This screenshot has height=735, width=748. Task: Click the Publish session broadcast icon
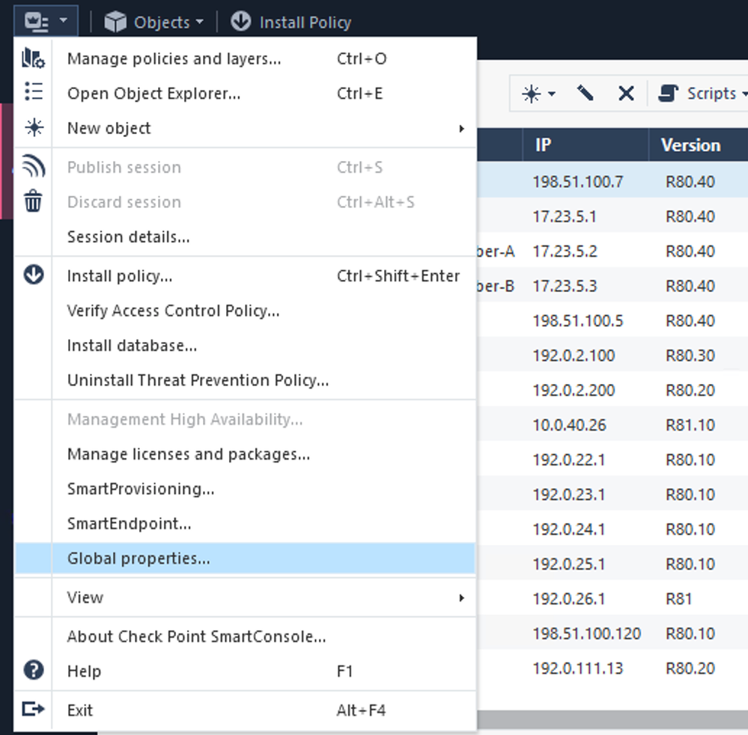point(34,166)
